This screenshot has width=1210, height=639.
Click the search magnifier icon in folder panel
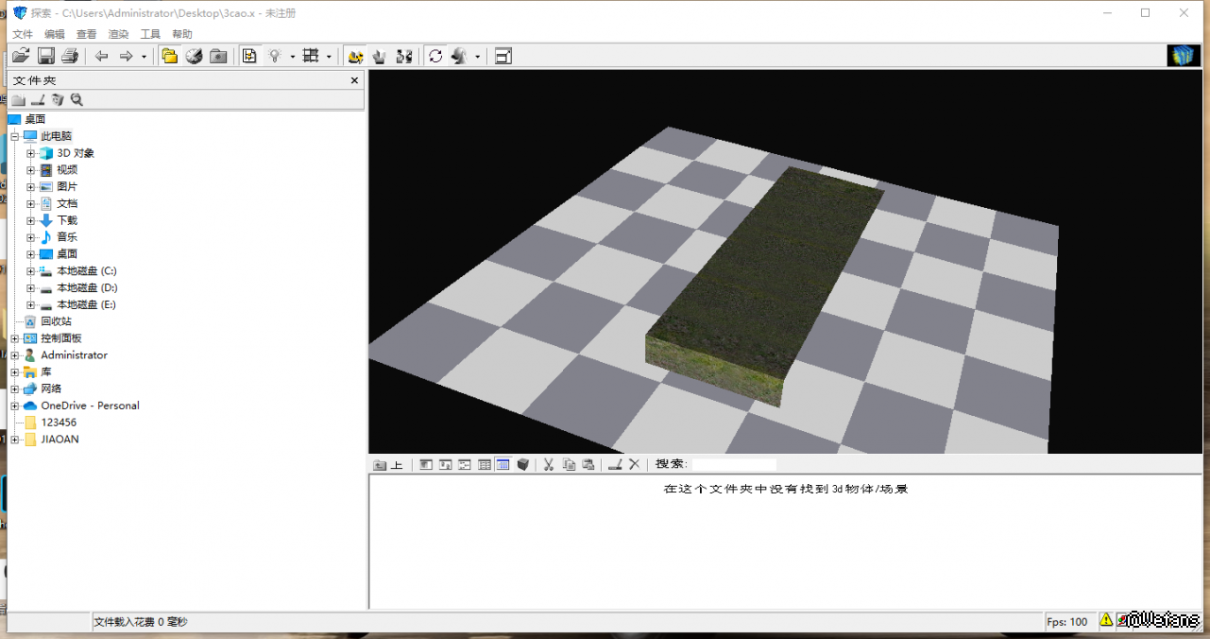coord(77,100)
